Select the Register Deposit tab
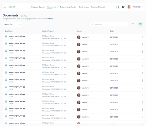The image size is (146, 126). coord(98,7)
